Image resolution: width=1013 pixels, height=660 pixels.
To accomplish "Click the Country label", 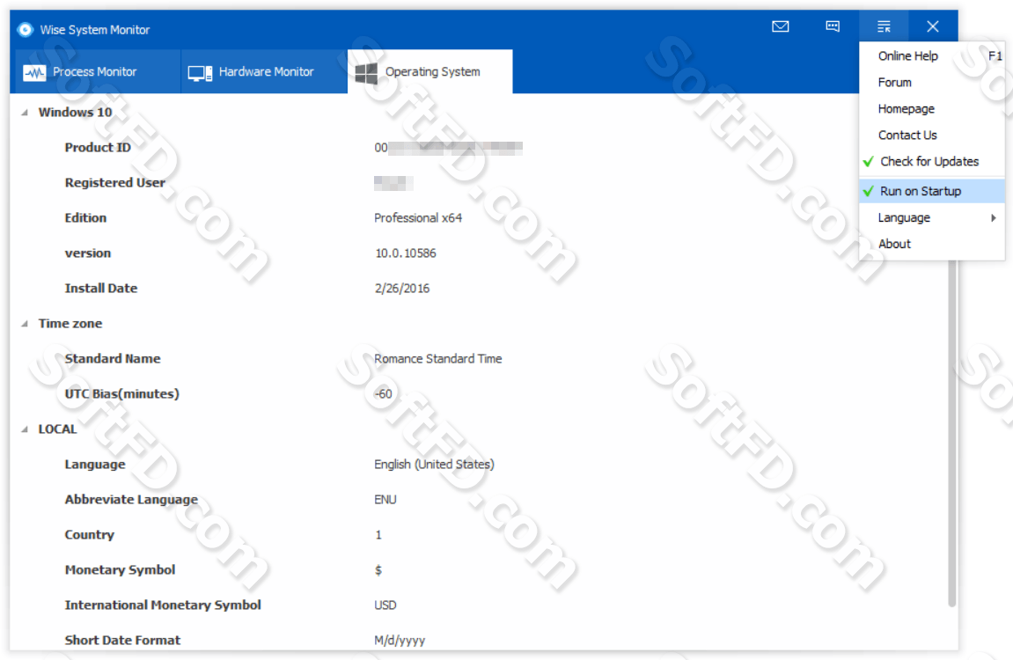I will (x=89, y=535).
